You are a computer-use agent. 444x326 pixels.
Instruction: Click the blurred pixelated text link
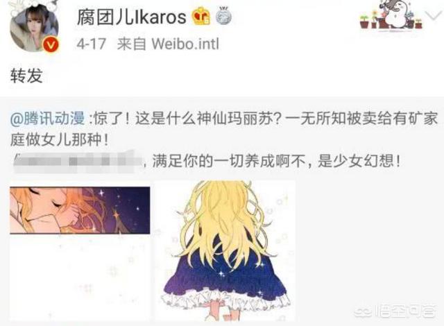point(78,162)
